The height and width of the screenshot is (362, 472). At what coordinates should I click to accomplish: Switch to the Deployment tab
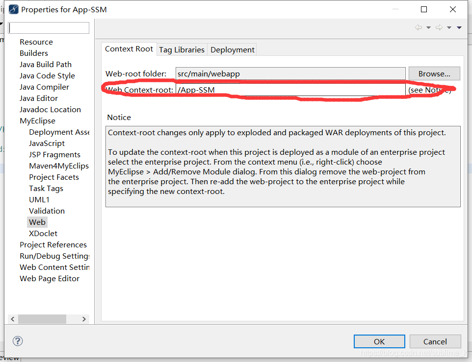click(233, 49)
